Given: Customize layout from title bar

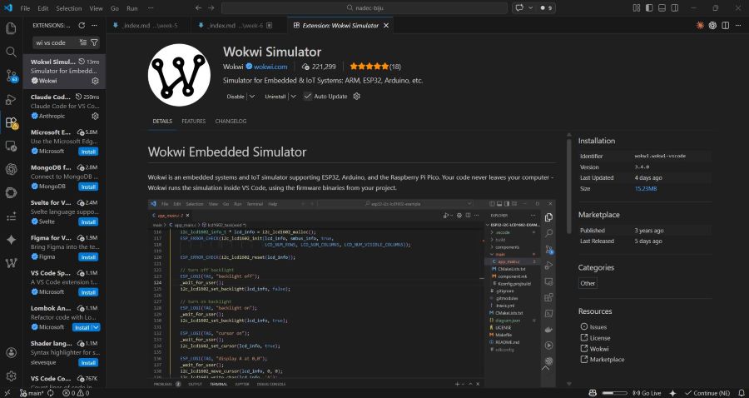Looking at the screenshot, I should pyautogui.click(x=637, y=8).
